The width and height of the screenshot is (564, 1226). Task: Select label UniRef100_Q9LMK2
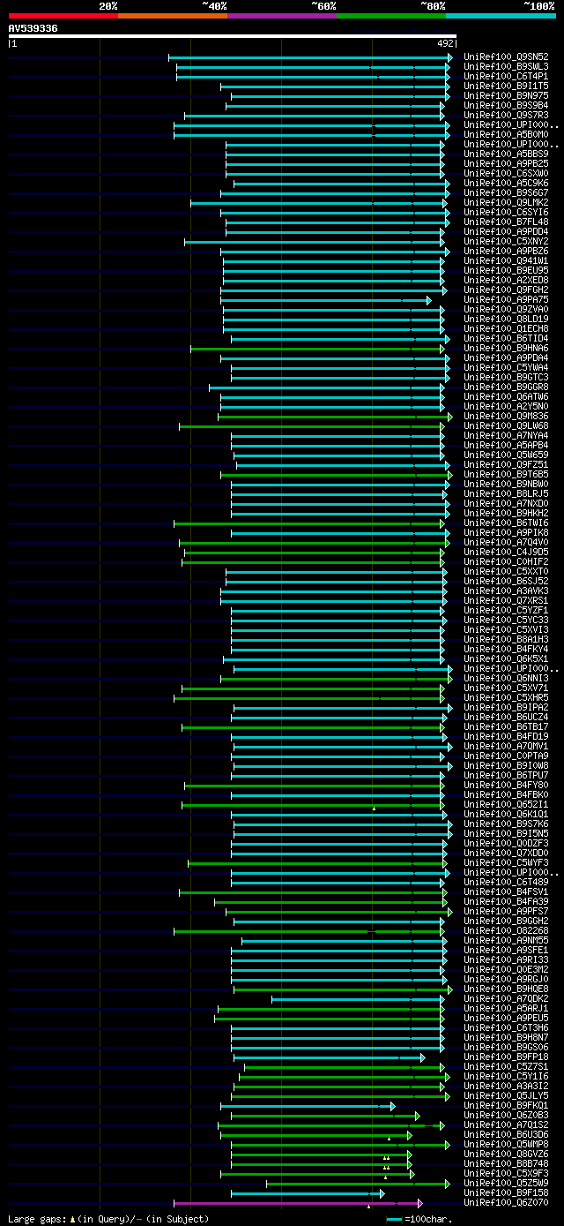[506, 202]
